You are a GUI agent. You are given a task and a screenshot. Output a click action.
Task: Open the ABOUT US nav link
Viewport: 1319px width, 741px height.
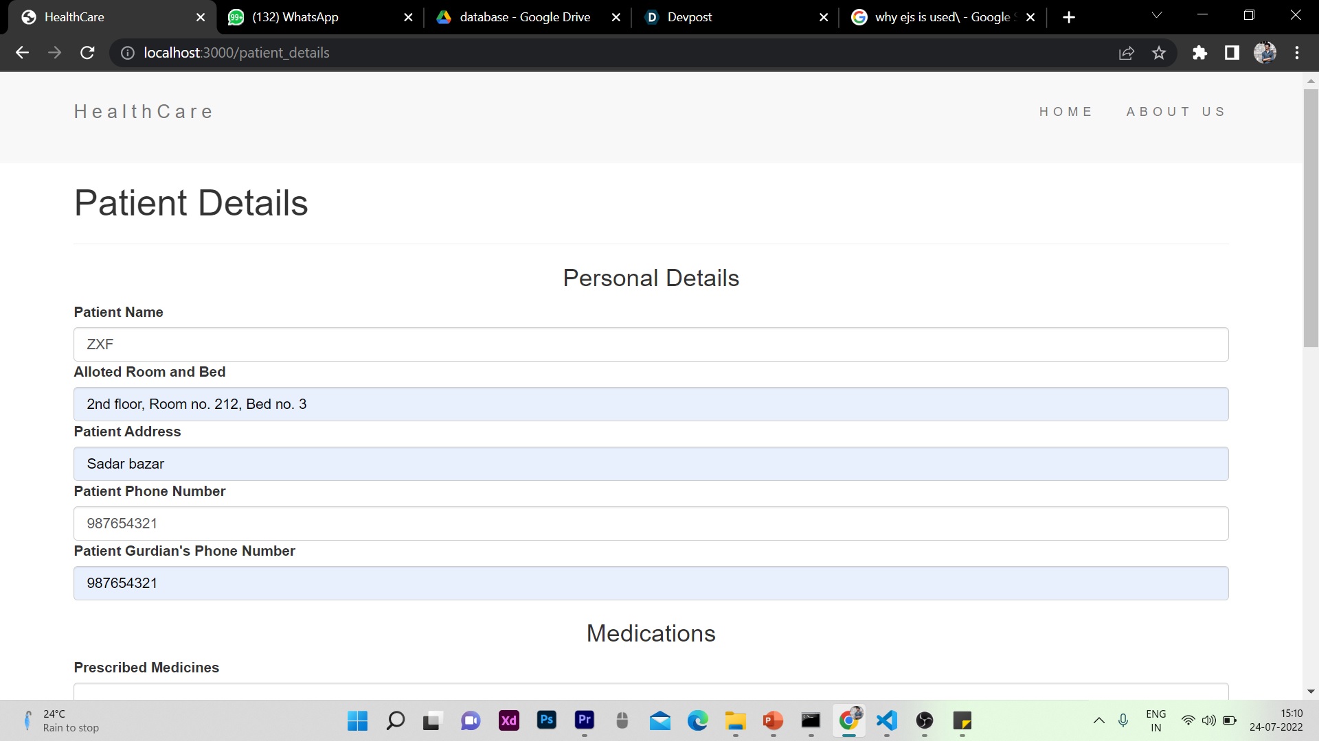(x=1176, y=111)
